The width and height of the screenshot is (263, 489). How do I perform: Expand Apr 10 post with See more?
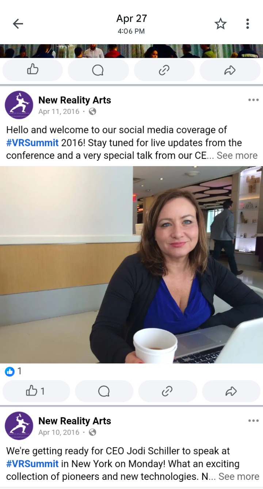coord(239,476)
